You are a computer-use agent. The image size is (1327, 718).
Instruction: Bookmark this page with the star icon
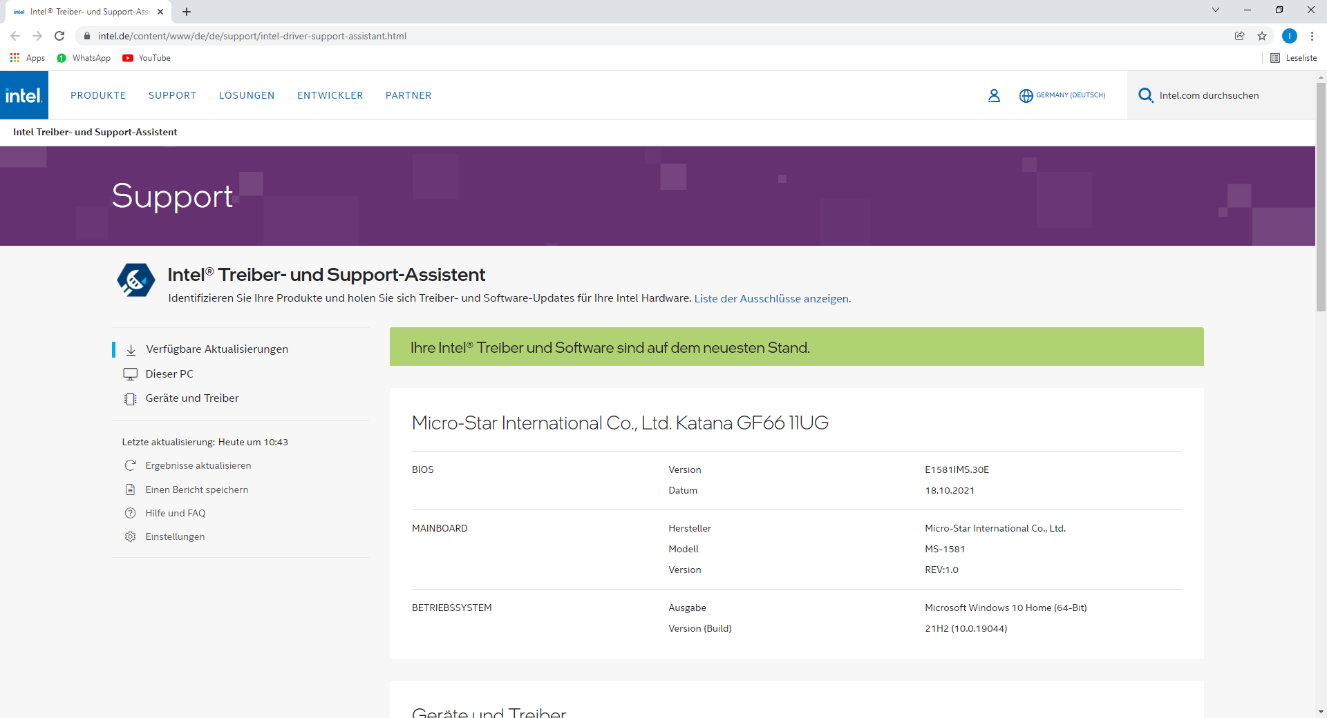click(1262, 36)
